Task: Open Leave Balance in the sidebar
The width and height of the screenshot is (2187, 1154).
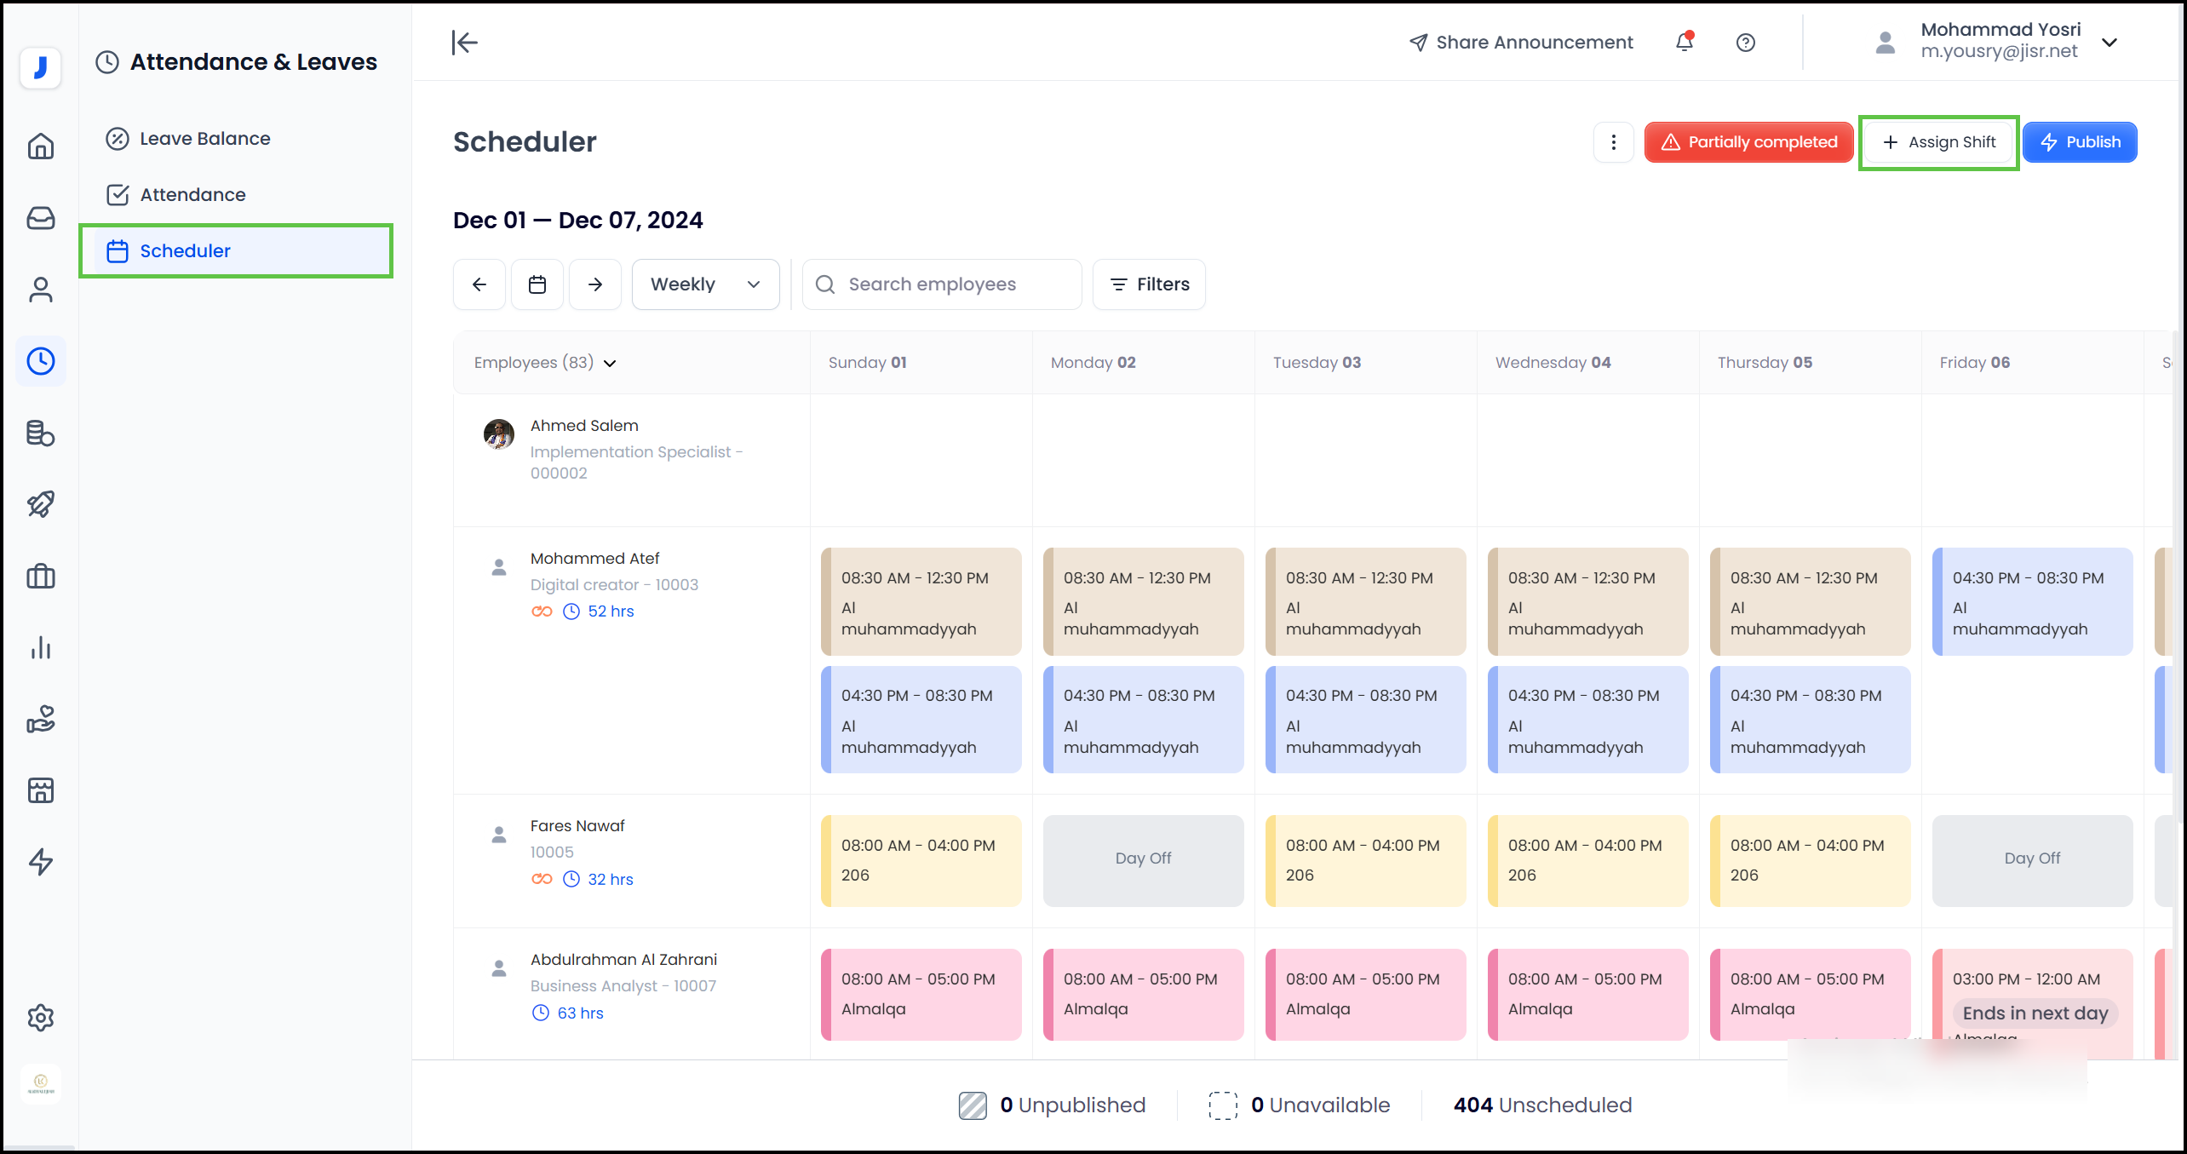Action: [204, 139]
